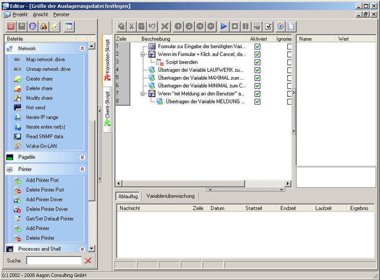Viewport: 380px width, 280px height.
Task: Click the paste clipboard icon
Action: coord(142,26)
